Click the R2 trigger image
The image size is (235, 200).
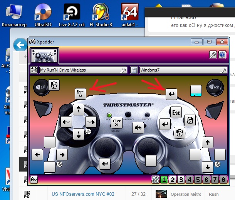pyautogui.click(x=215, y=87)
